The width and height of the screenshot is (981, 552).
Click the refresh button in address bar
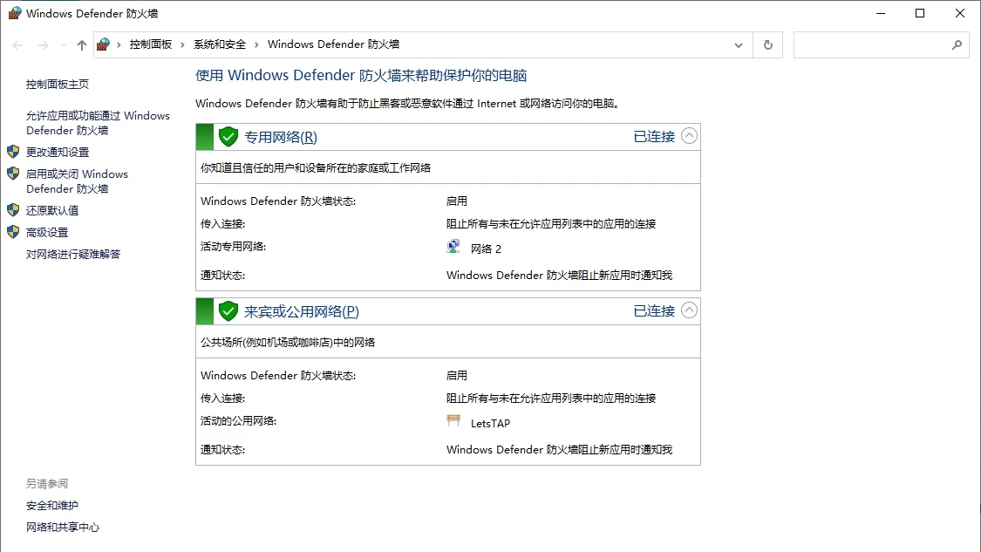[x=767, y=44]
